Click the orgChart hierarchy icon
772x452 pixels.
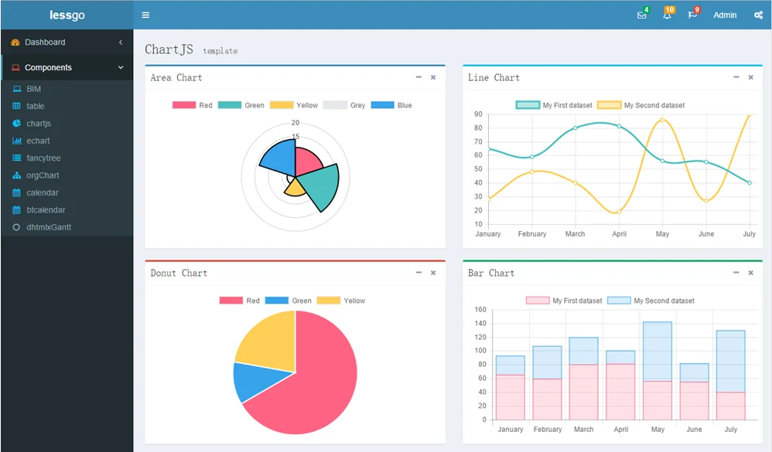click(17, 175)
